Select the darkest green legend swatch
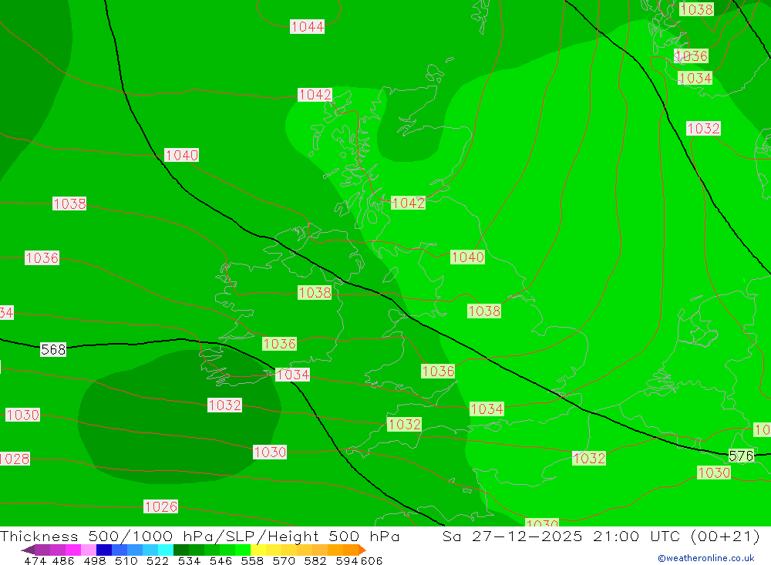 pos(181,550)
